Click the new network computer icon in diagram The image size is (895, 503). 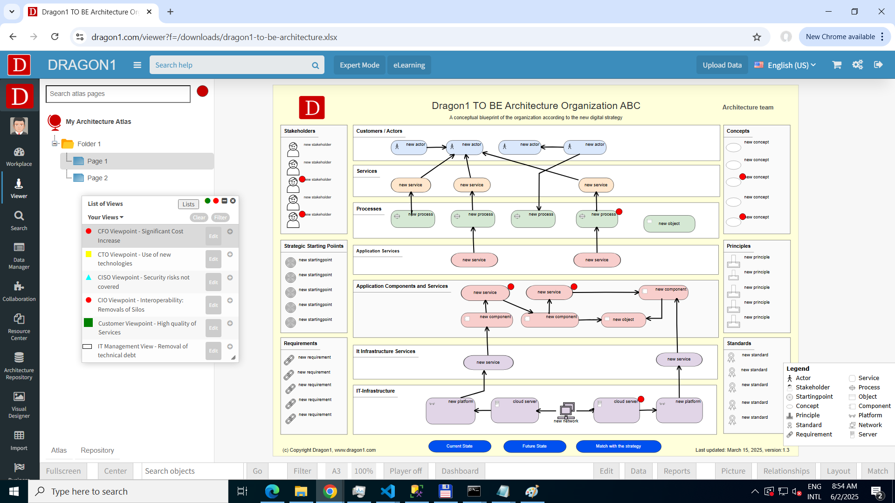pyautogui.click(x=567, y=409)
